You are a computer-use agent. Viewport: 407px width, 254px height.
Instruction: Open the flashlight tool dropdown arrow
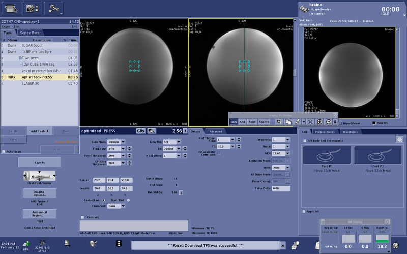pyautogui.click(x=304, y=122)
